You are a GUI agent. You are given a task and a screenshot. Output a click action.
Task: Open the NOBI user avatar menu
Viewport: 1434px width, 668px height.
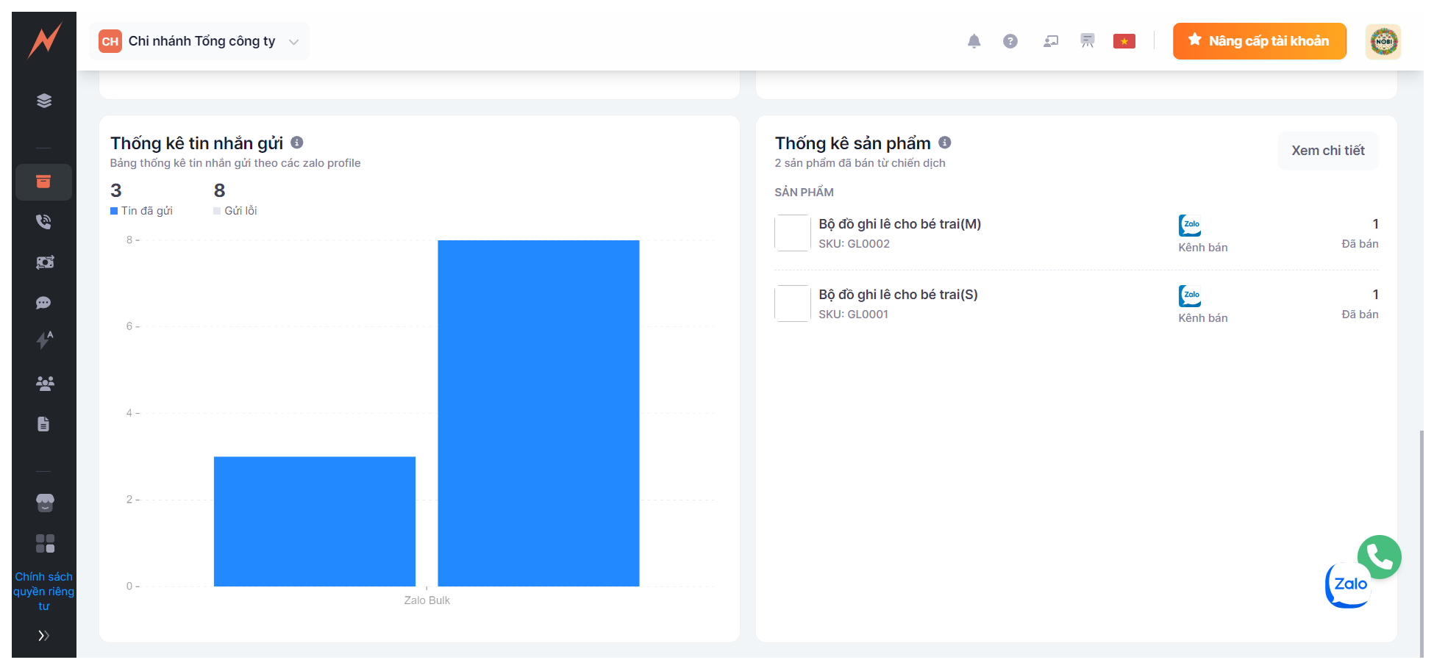(1383, 41)
